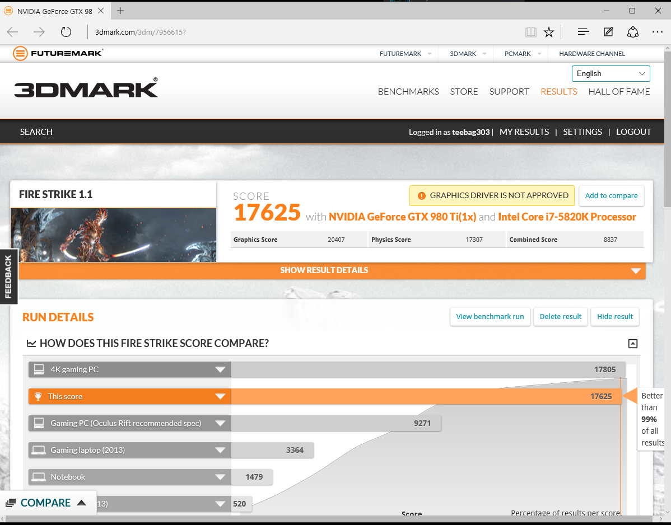Add page to favorites star
671x525 pixels.
(548, 32)
